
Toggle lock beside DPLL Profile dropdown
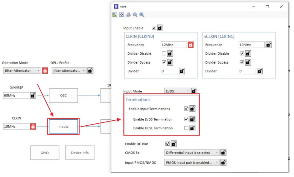(90, 70)
